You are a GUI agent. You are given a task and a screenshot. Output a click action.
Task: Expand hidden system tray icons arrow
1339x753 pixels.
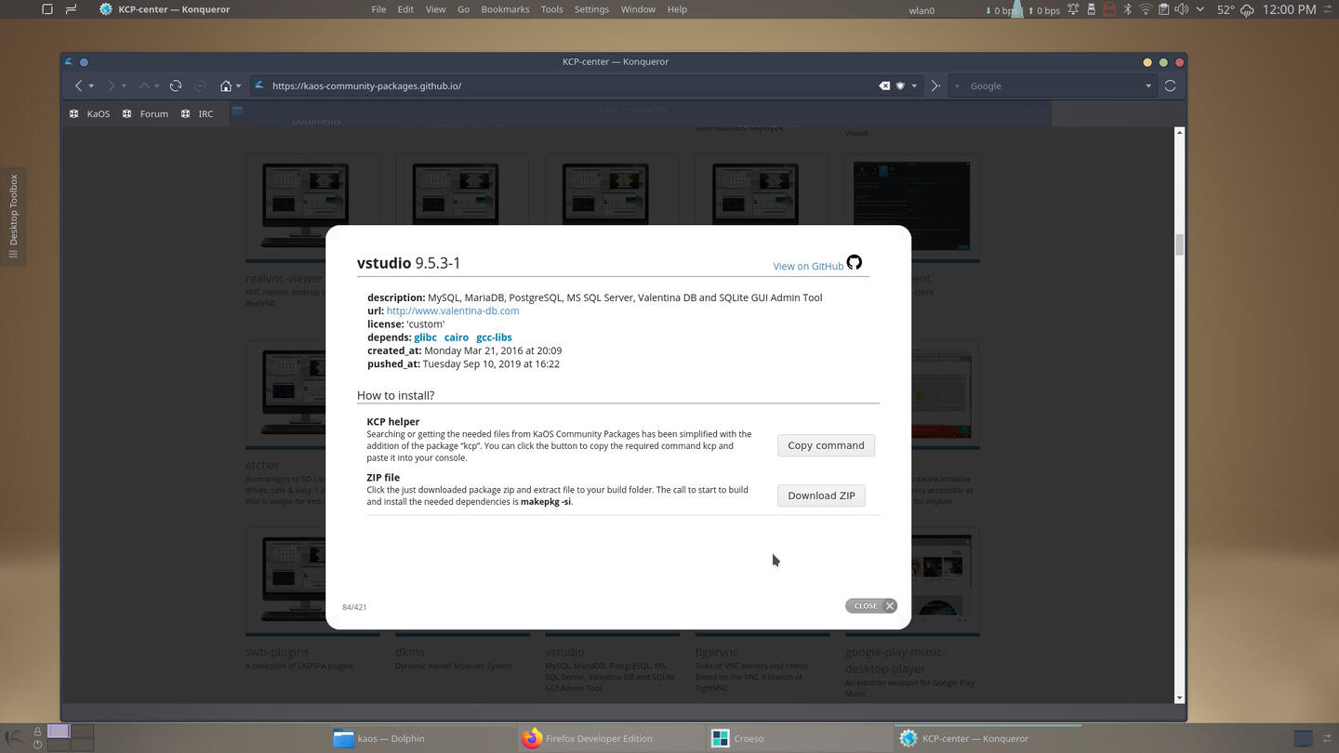click(x=1200, y=9)
